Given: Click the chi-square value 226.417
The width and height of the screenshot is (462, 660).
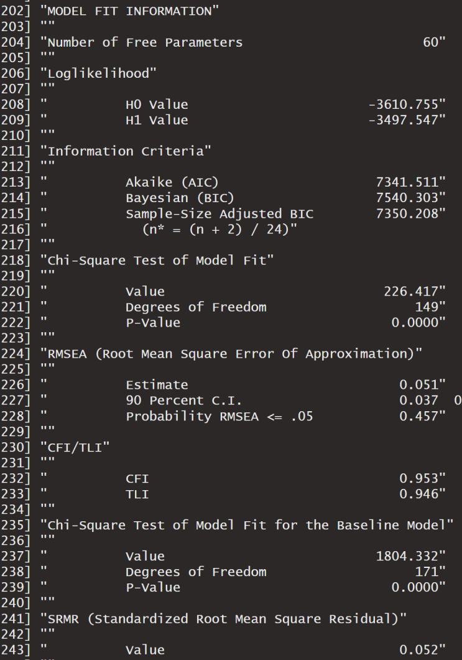Looking at the screenshot, I should pos(411,291).
